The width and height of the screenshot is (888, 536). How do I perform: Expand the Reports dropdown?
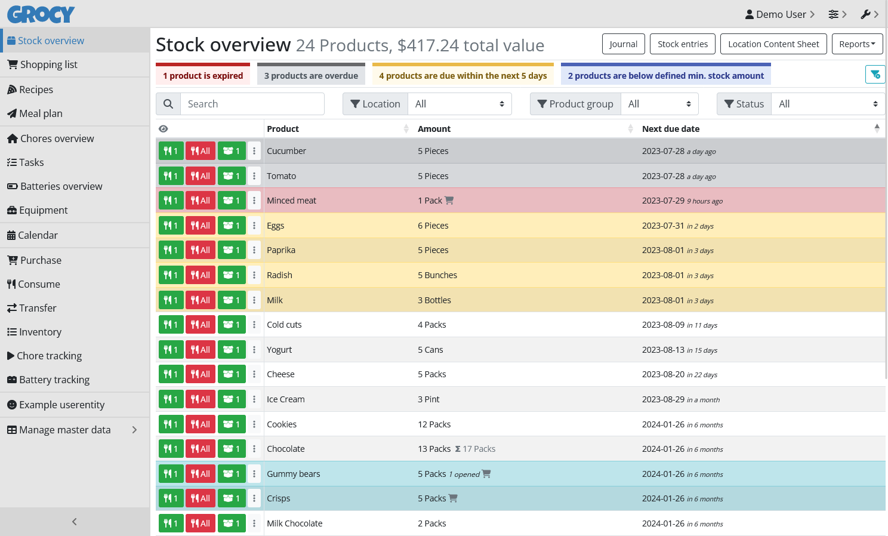857,44
